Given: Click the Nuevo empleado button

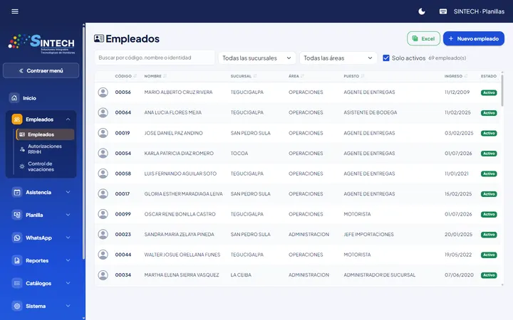Looking at the screenshot, I should [473, 38].
